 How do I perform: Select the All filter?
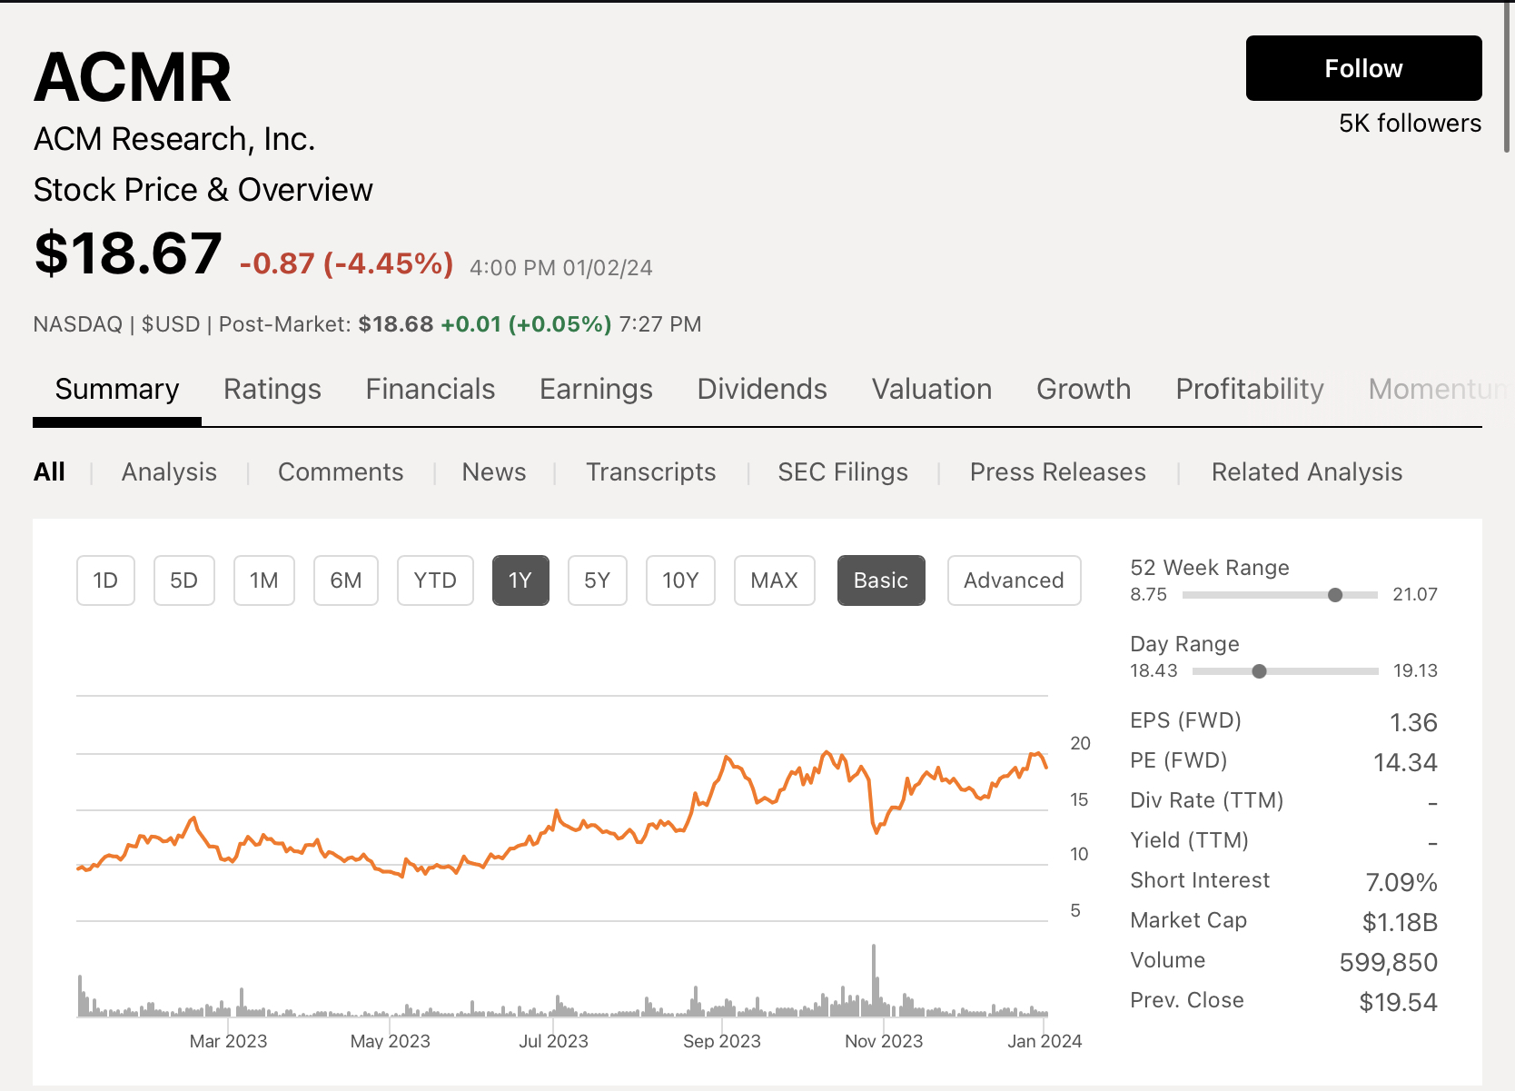tap(49, 472)
